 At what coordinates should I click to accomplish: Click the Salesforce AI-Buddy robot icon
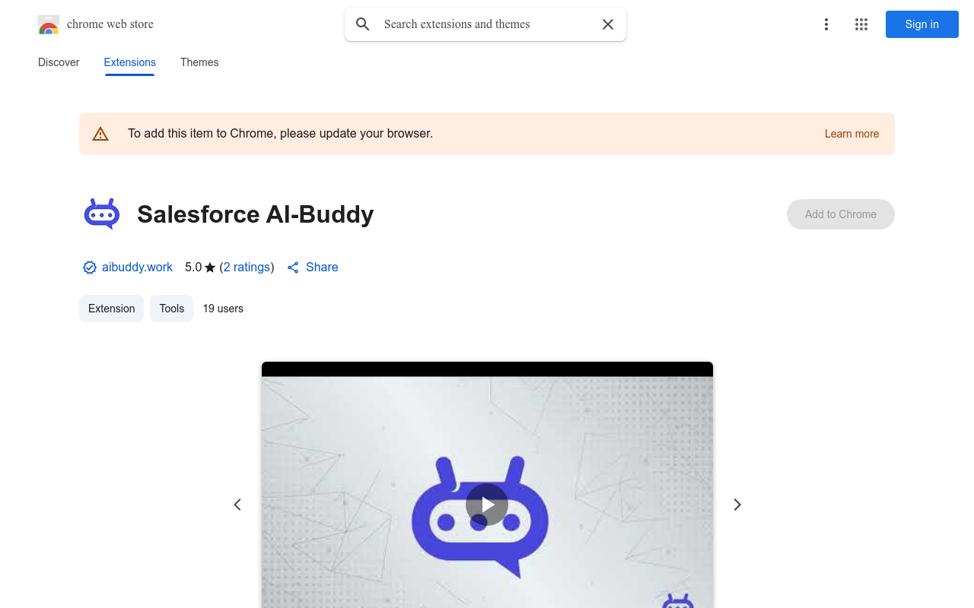coord(102,214)
